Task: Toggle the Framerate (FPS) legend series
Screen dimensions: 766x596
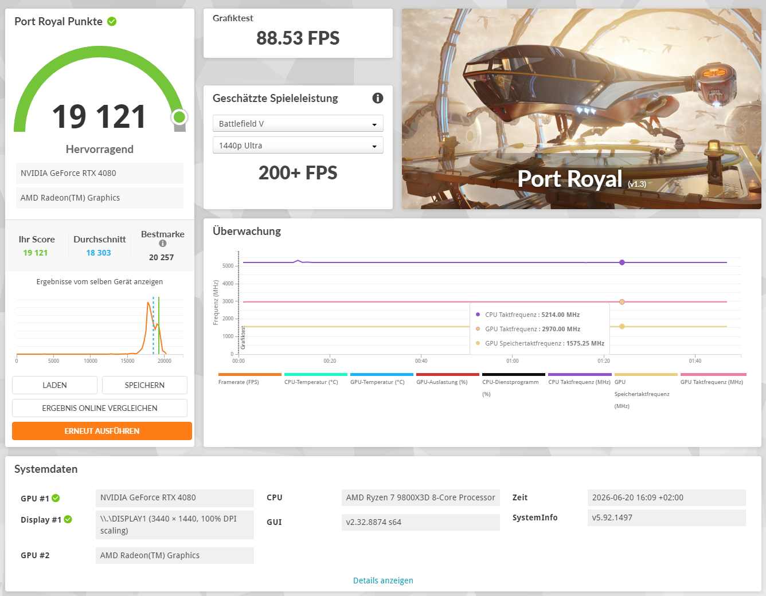Action: [x=239, y=382]
